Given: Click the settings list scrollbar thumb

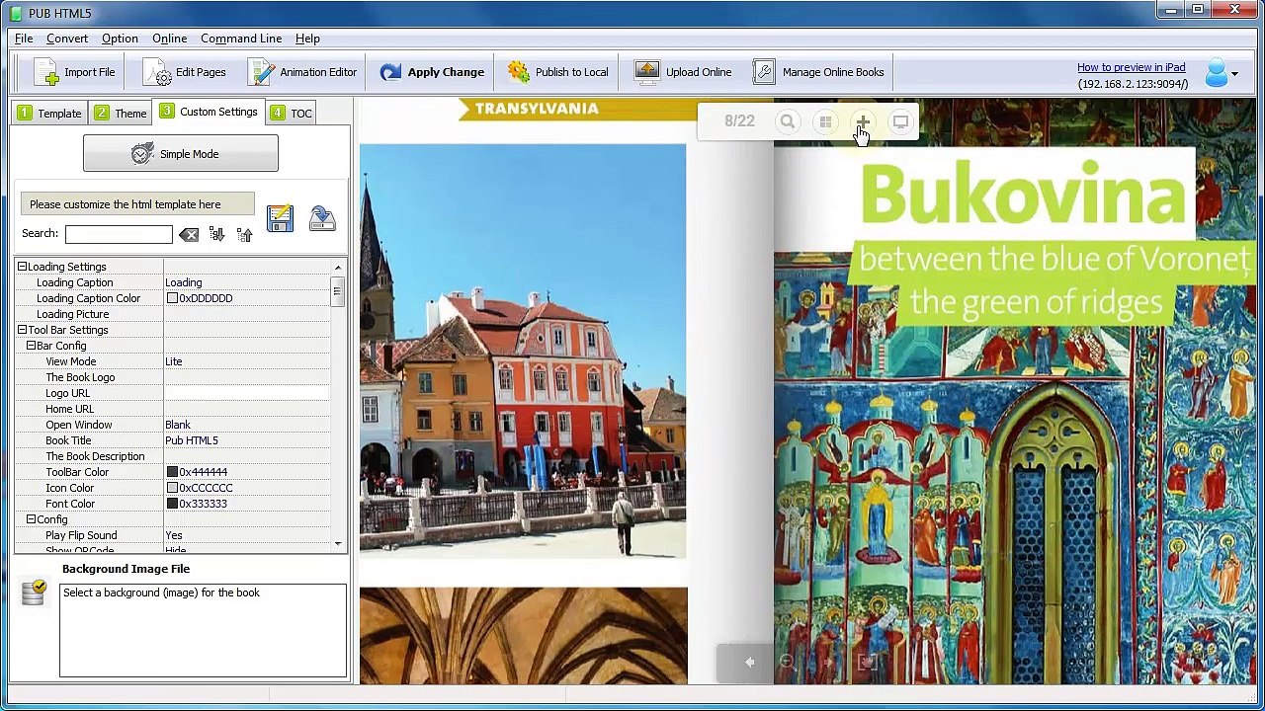Looking at the screenshot, I should 337,291.
